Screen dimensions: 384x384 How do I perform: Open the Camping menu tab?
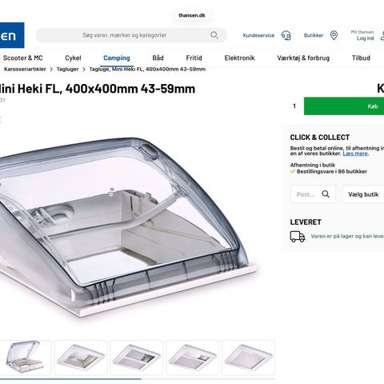point(117,58)
